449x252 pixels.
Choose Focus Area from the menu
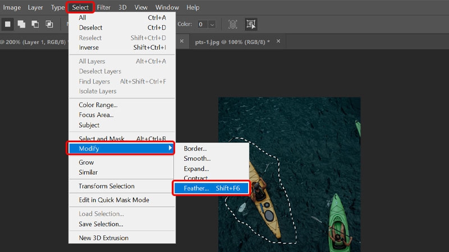[x=122, y=115]
